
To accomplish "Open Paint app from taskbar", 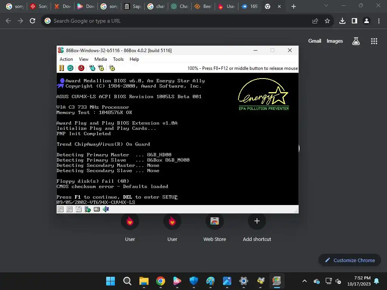I will coord(211,281).
